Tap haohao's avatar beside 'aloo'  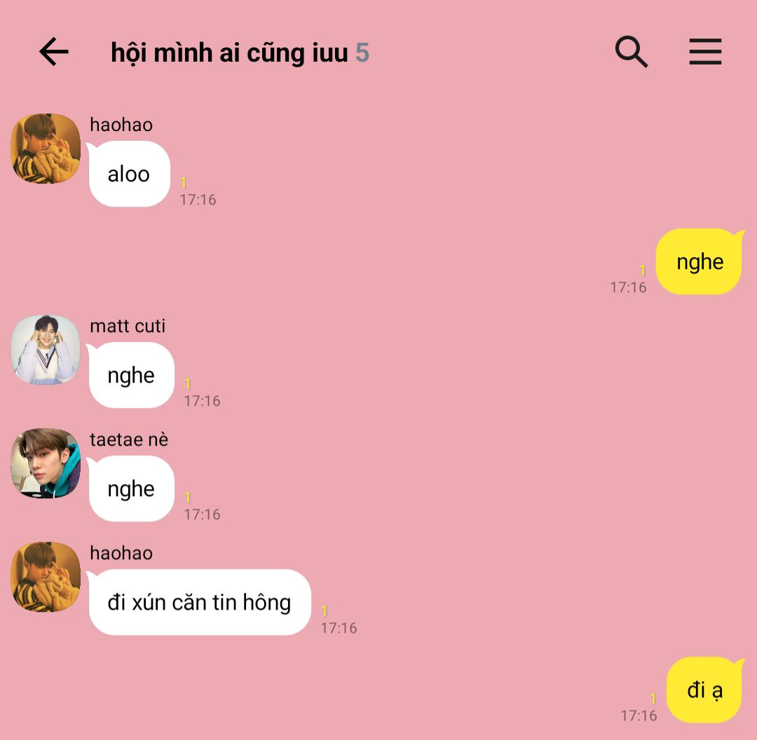(x=46, y=148)
